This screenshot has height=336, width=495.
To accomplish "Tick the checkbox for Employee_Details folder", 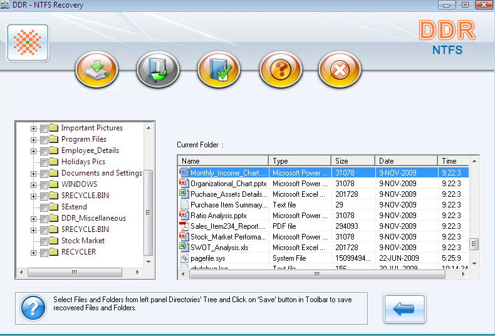I will point(44,150).
